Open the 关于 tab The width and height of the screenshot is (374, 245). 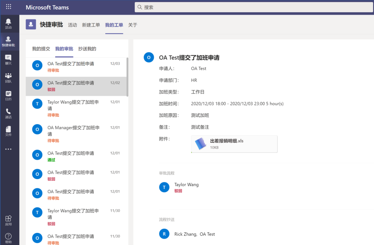(133, 25)
